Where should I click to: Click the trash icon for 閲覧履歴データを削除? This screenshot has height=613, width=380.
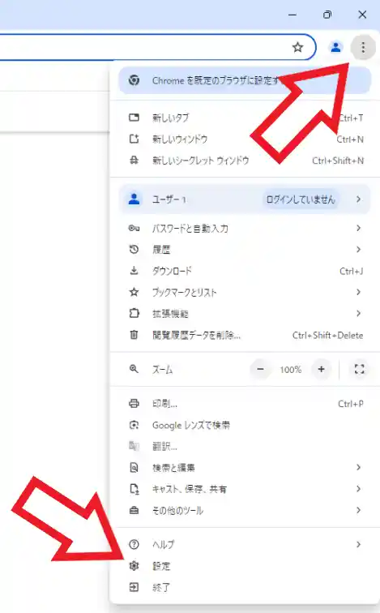coord(134,335)
